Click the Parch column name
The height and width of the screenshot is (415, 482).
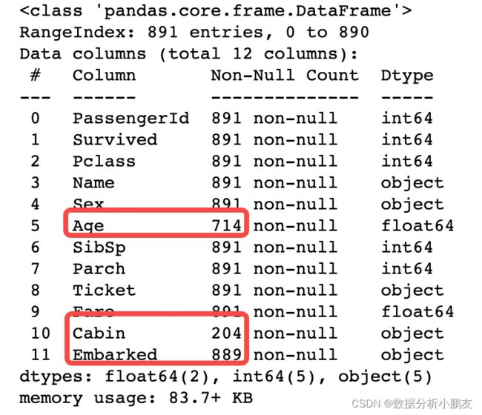99,269
